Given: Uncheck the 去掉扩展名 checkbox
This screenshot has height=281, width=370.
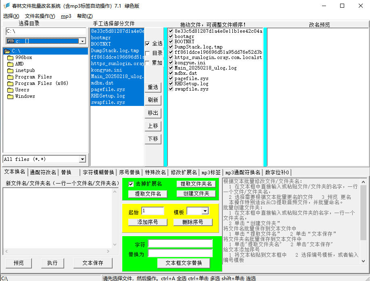Looking at the screenshot, I should pos(131,184).
